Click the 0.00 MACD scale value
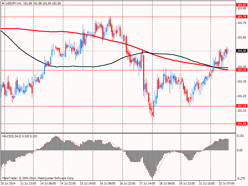The width and height of the screenshot is (248, 186). (x=239, y=150)
